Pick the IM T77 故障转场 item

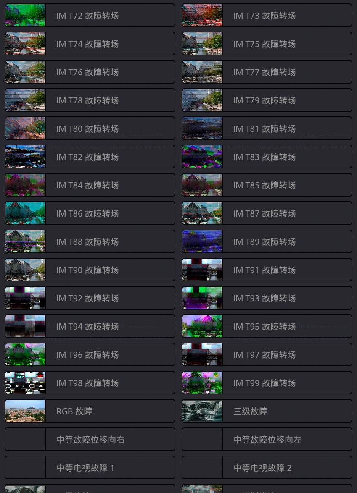click(x=267, y=72)
